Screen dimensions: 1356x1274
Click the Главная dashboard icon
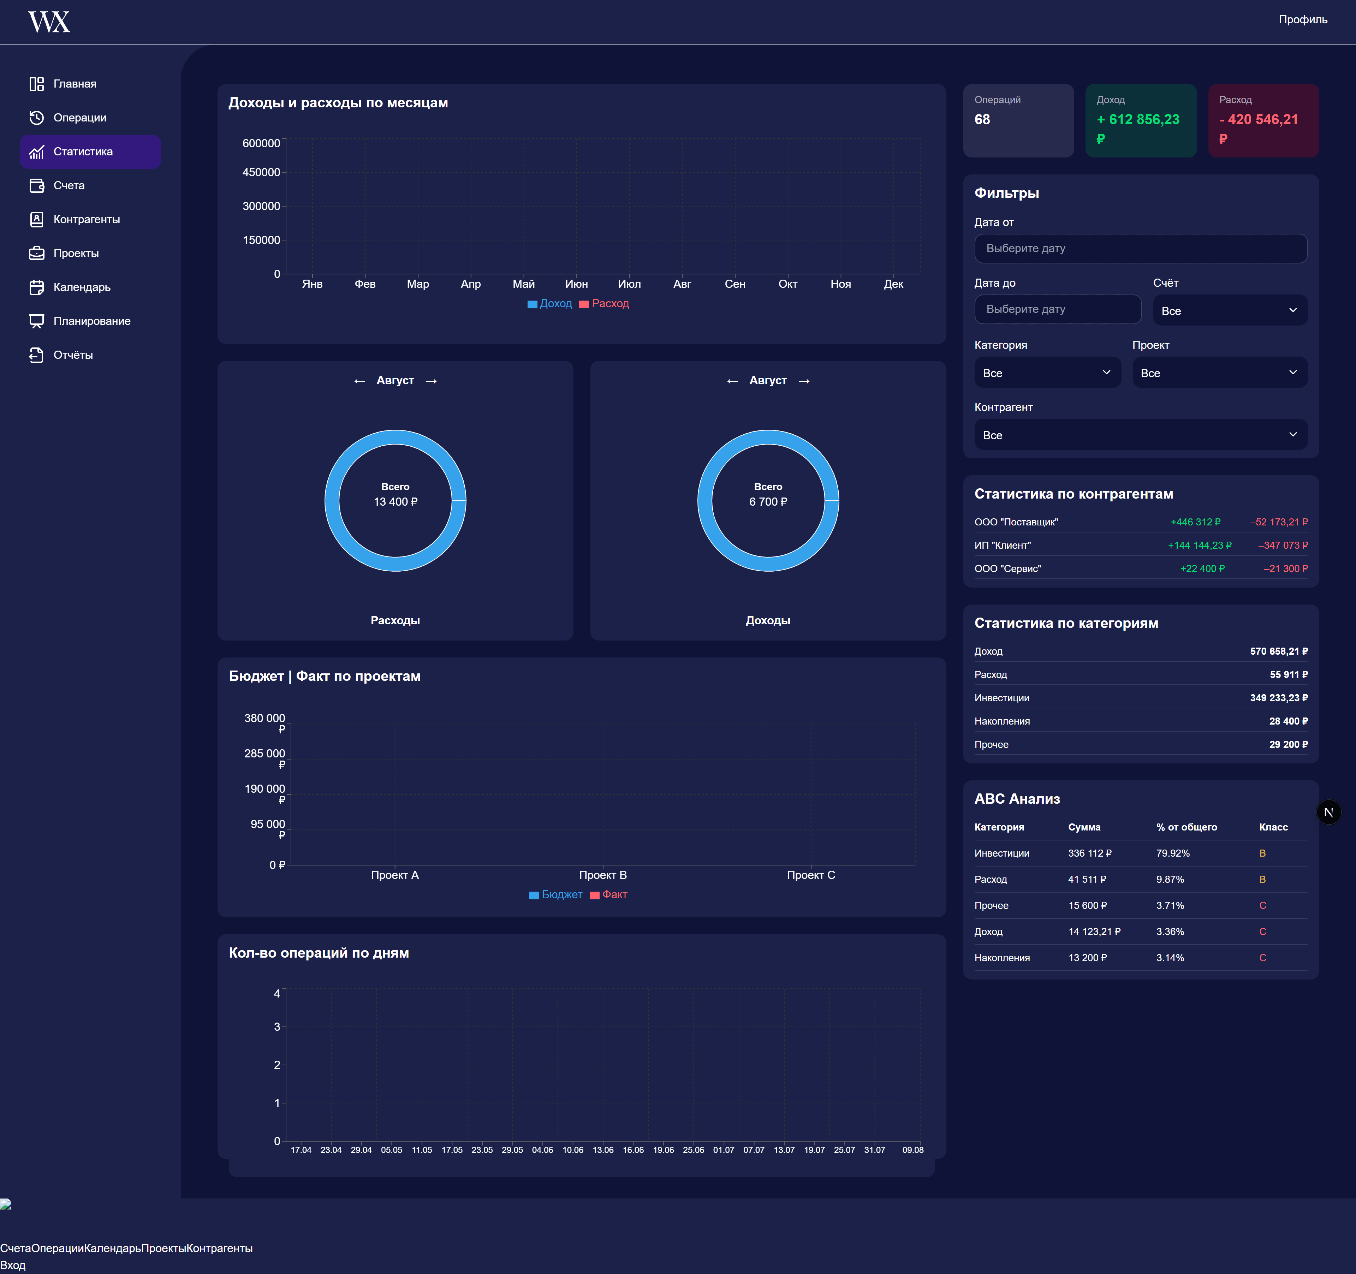(37, 84)
